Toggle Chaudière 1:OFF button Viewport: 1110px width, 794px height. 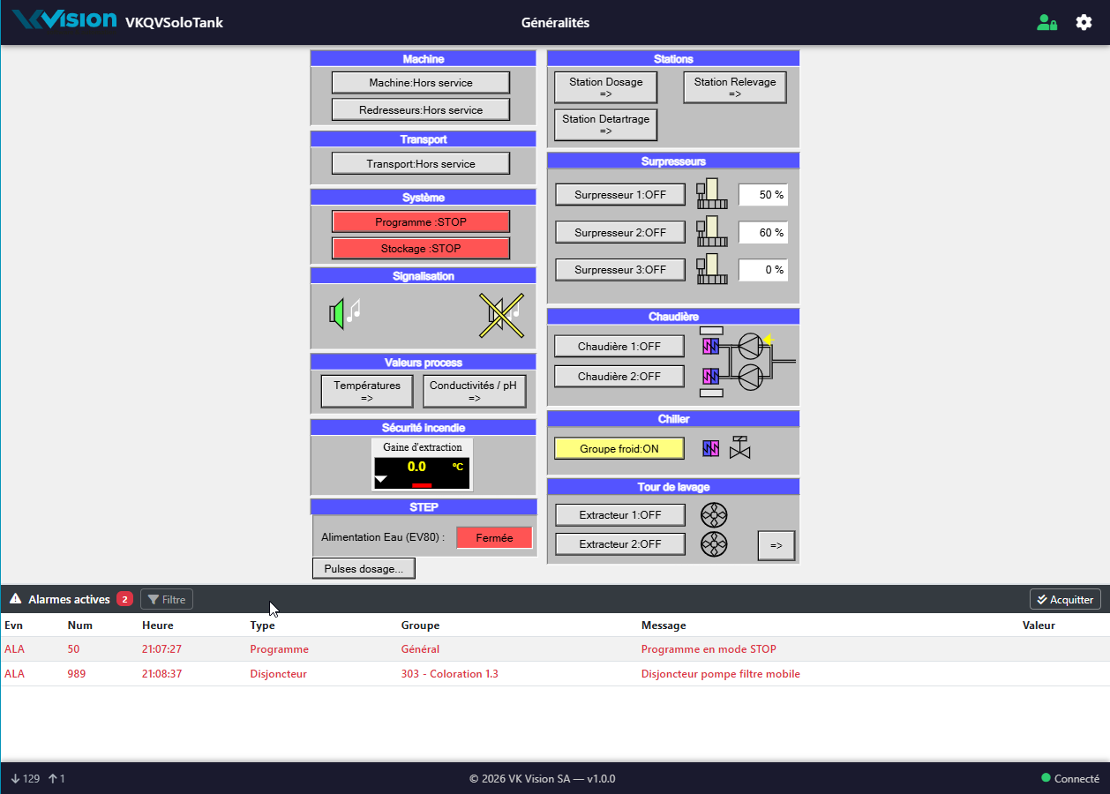click(619, 347)
